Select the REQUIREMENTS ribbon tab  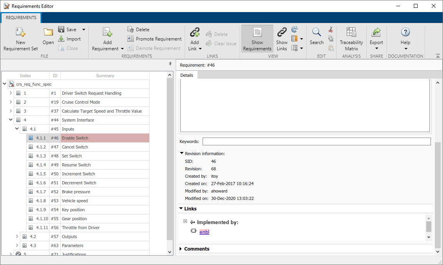pos(21,18)
